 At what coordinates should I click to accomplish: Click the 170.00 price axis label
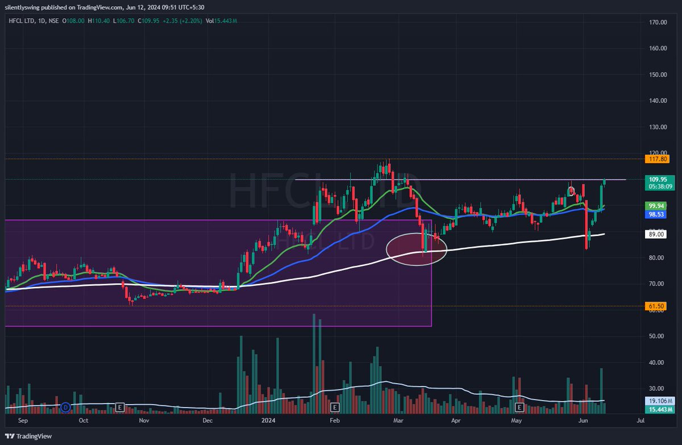pos(658,22)
